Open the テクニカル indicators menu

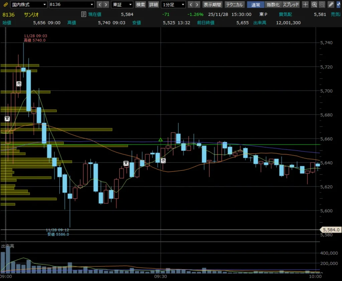234,5
